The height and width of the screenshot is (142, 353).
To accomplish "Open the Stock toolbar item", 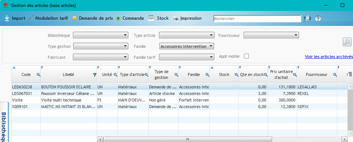I will click(158, 18).
